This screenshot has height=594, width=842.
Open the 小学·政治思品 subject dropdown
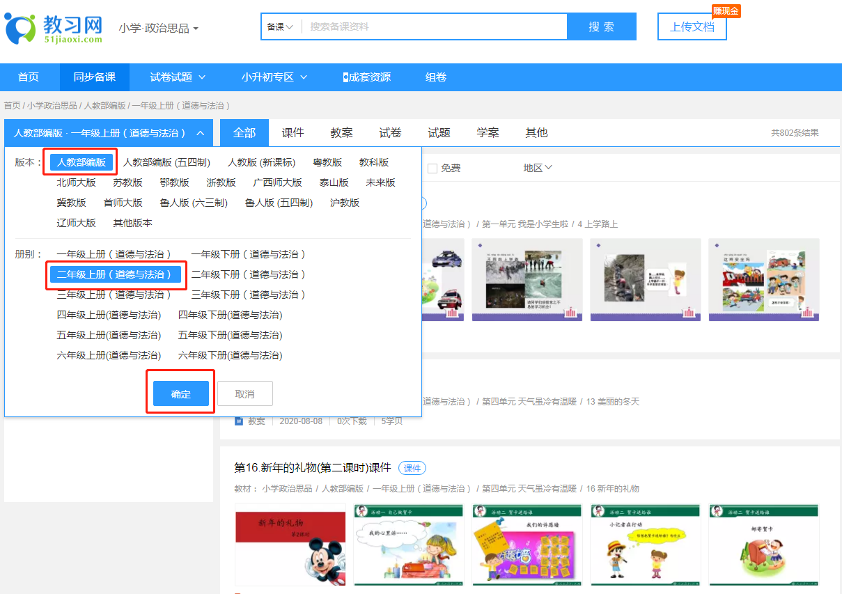[x=158, y=29]
